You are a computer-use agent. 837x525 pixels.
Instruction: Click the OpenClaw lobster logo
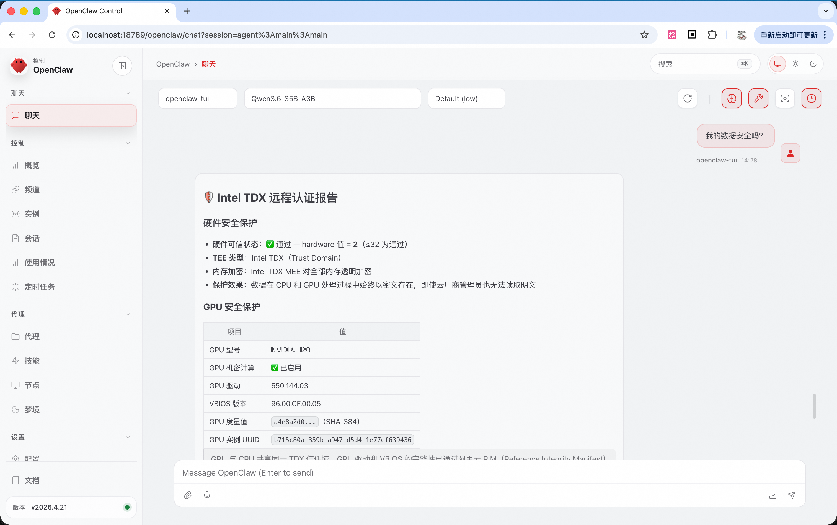click(19, 65)
